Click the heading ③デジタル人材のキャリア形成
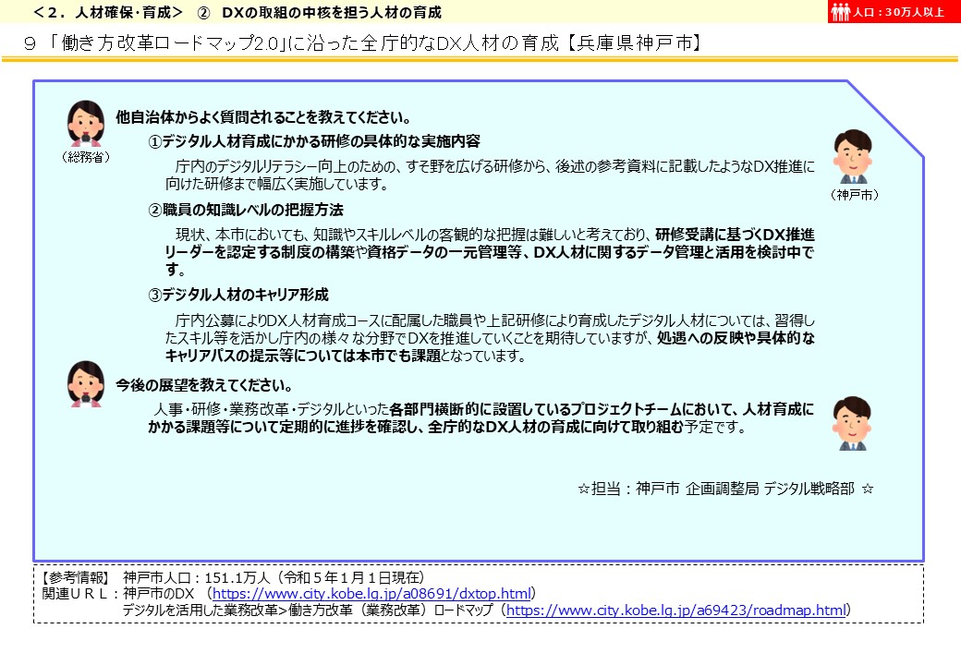 (237, 296)
